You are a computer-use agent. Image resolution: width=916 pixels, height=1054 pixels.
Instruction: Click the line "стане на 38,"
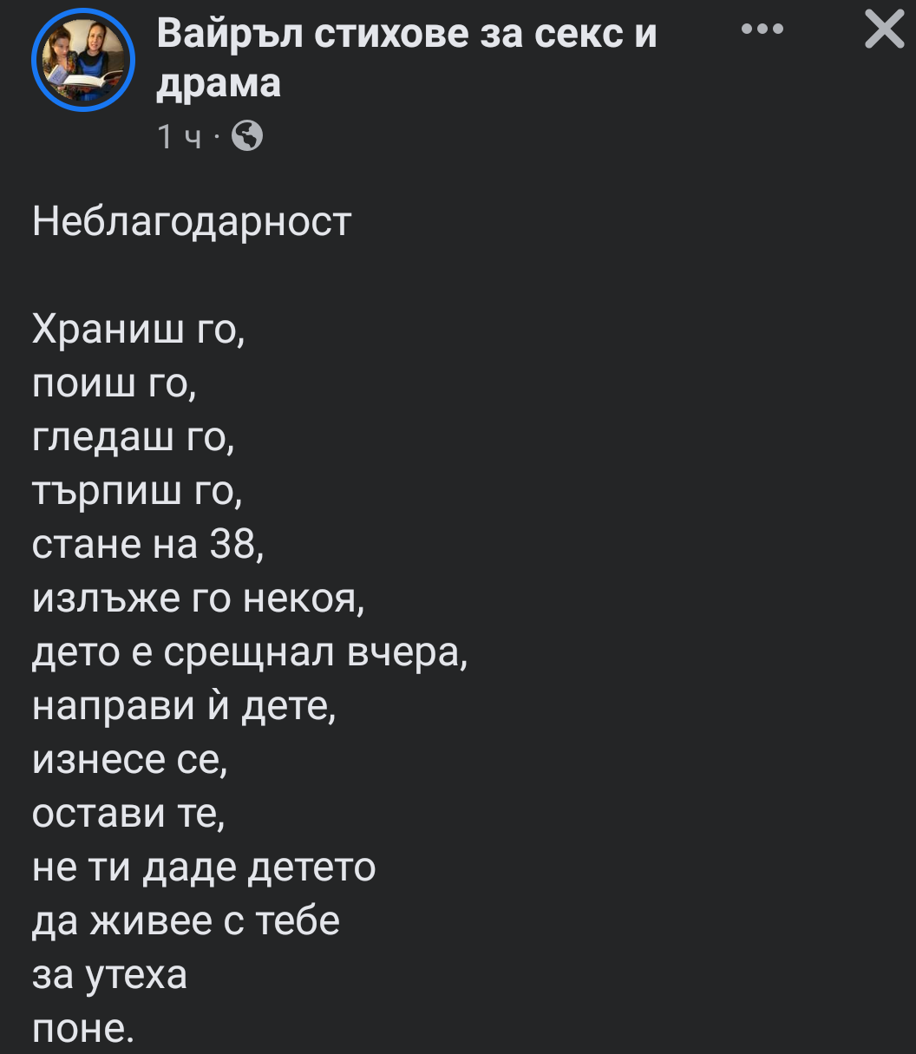click(147, 544)
